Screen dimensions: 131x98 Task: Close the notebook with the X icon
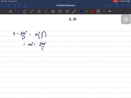click(x=123, y=5)
